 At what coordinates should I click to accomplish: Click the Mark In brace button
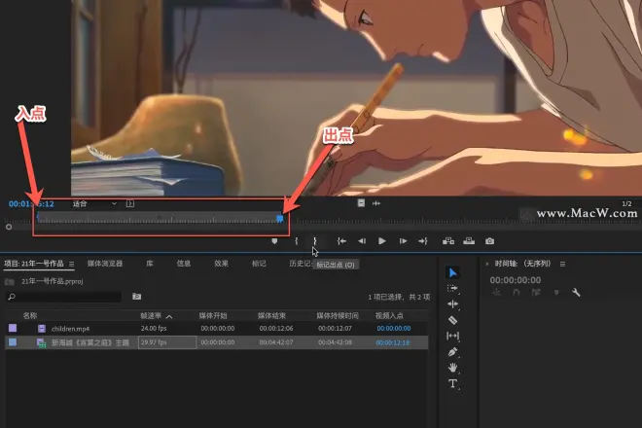[297, 241]
